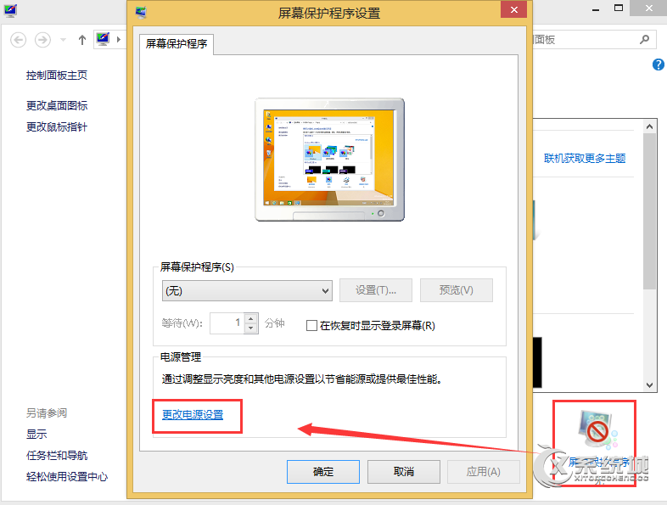Confirm with the 确定 button

(323, 471)
